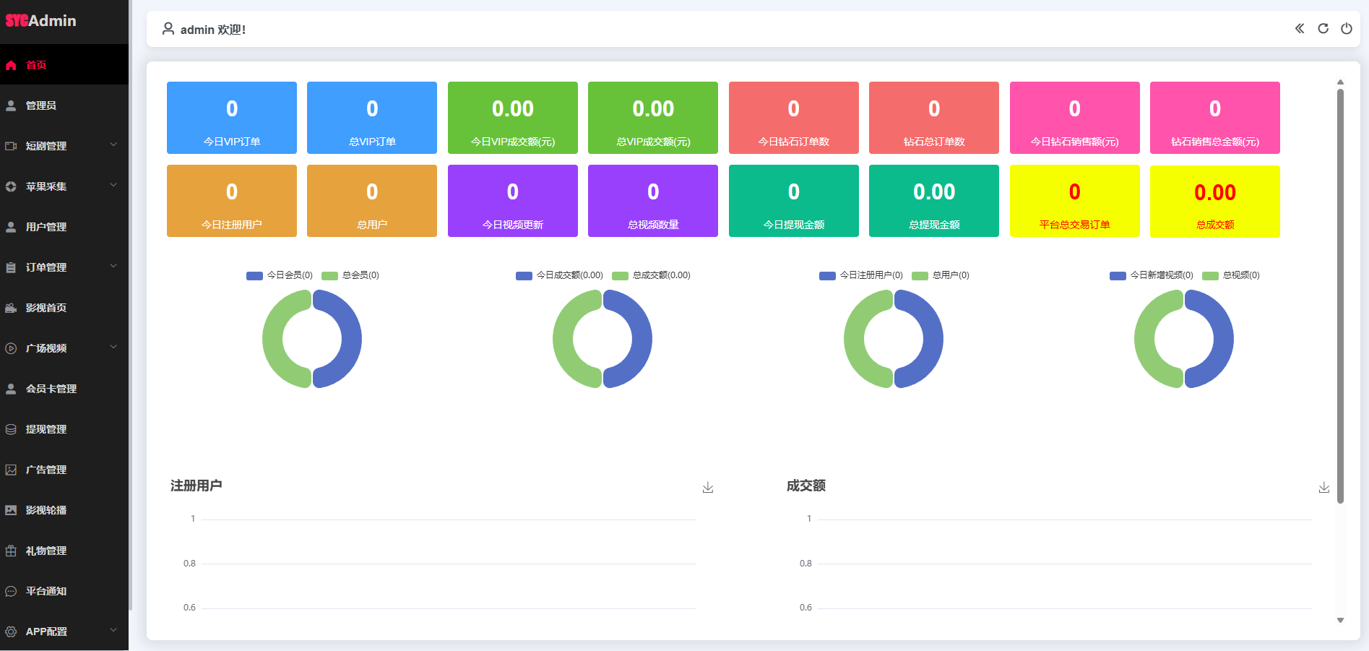The height and width of the screenshot is (651, 1369).
Task: Open the 提现管理 withdrawal icon
Action: pos(11,429)
